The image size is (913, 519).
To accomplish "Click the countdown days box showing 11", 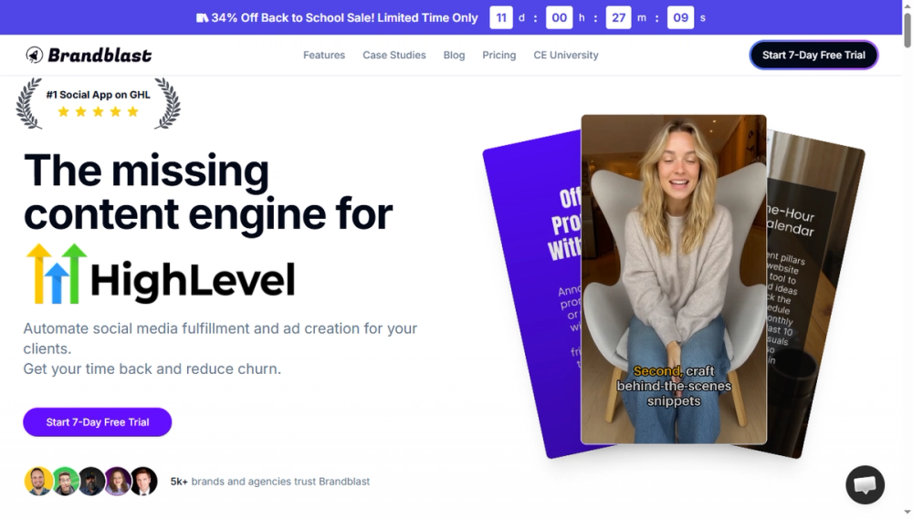I will point(500,17).
